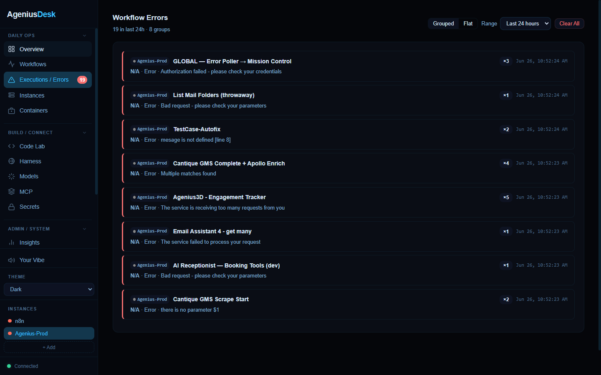
Task: Click the '19 in last 24h · 8 groups' summary
Action: (141, 29)
